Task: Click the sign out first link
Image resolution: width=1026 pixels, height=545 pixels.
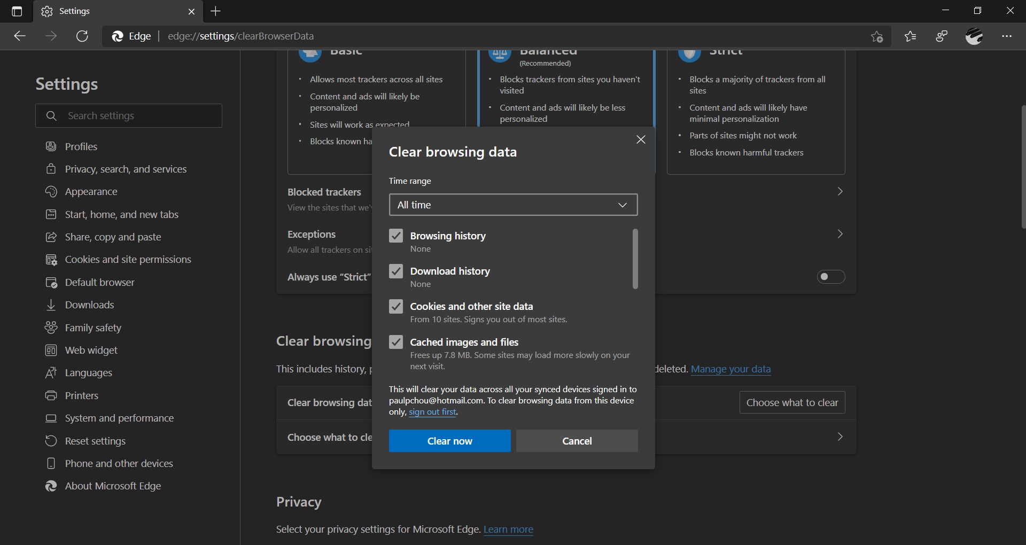Action: tap(432, 412)
